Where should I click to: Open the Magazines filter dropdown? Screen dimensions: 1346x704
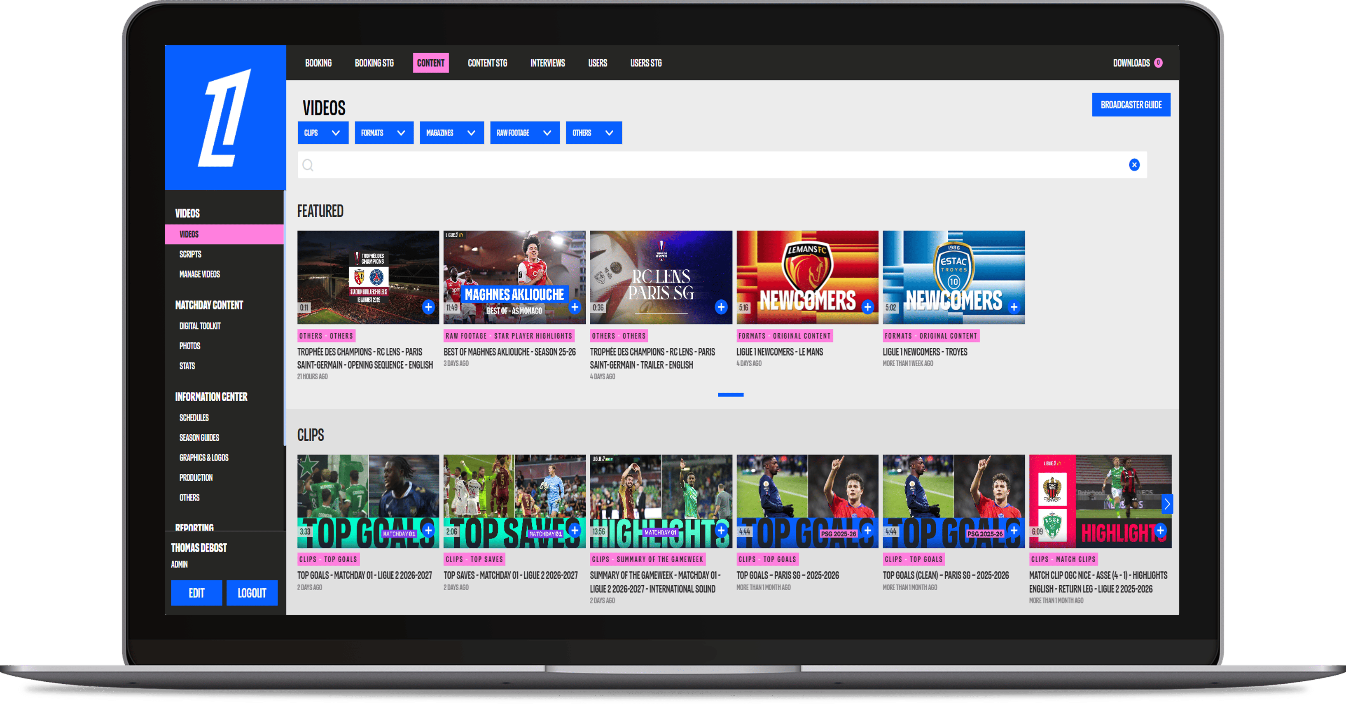pos(451,133)
